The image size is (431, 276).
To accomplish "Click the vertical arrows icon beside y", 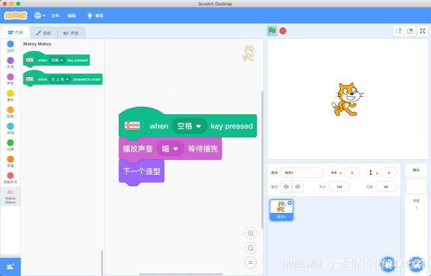I will (370, 173).
